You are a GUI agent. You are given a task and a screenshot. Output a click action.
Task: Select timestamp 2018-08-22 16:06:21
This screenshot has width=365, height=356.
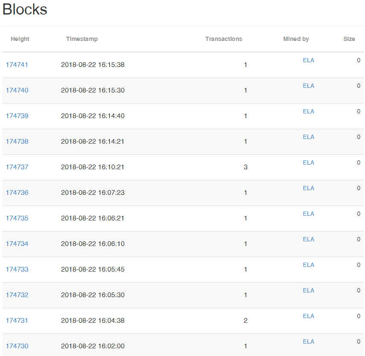[x=92, y=218]
